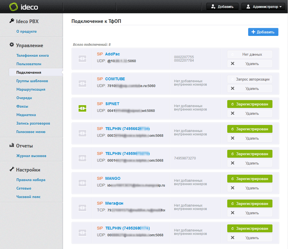Click Запрос авторизации button for COMTUBE
288x249 pixels.
(250, 79)
